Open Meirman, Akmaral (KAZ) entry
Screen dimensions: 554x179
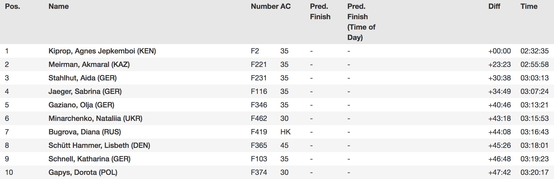(x=89, y=65)
